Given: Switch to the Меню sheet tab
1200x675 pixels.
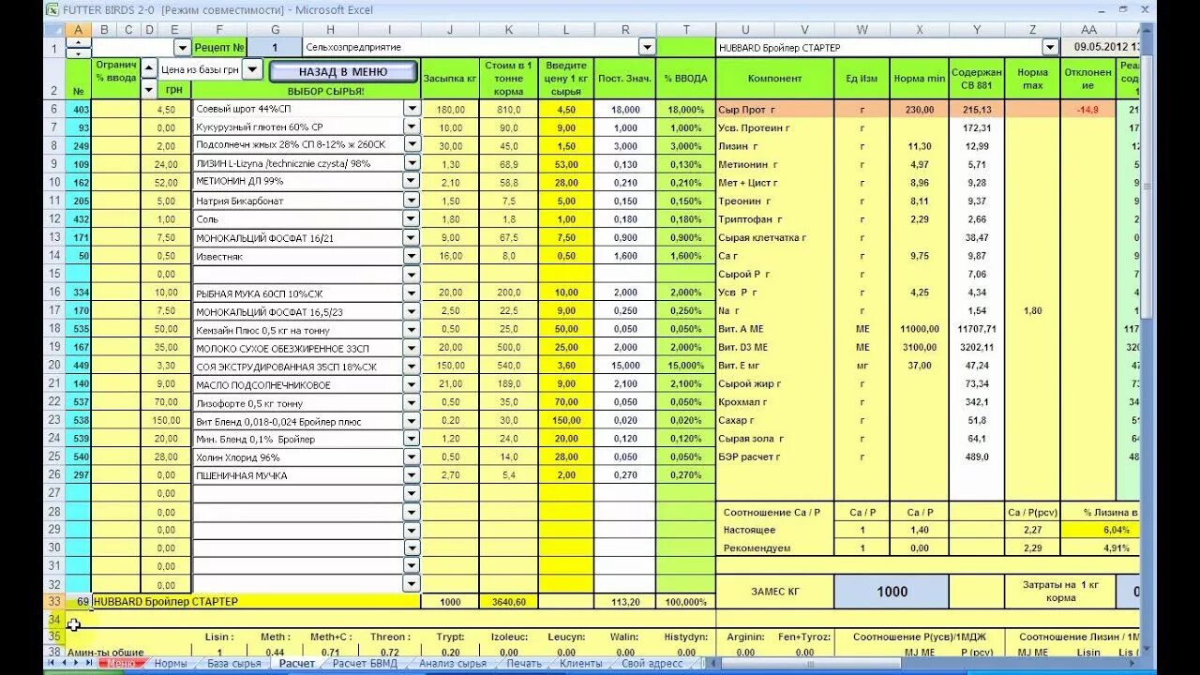Looking at the screenshot, I should click(120, 663).
